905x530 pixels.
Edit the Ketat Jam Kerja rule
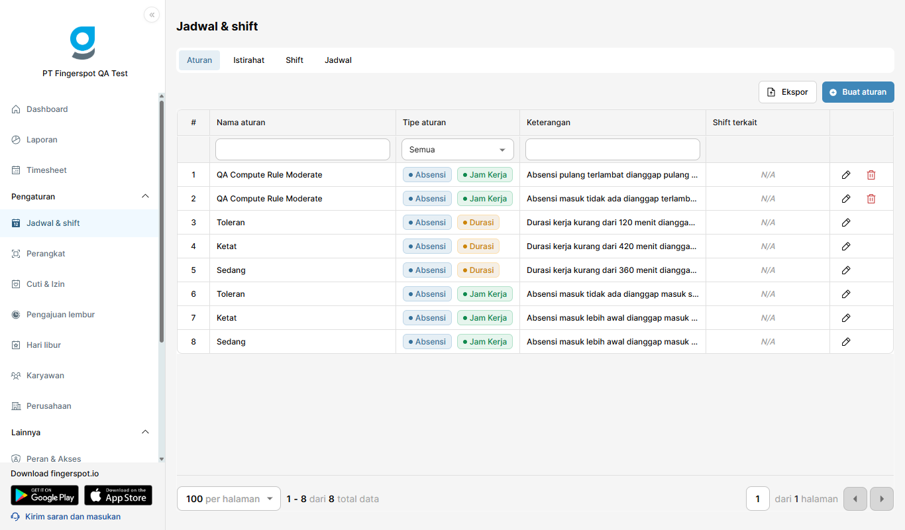pos(846,318)
